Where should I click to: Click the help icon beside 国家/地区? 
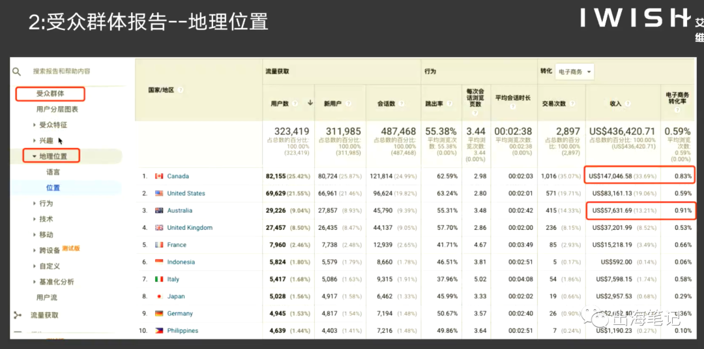point(181,90)
